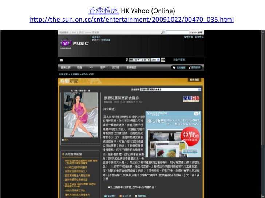Open the 流行榜 nav tab
265x198 pixels.
point(116,67)
